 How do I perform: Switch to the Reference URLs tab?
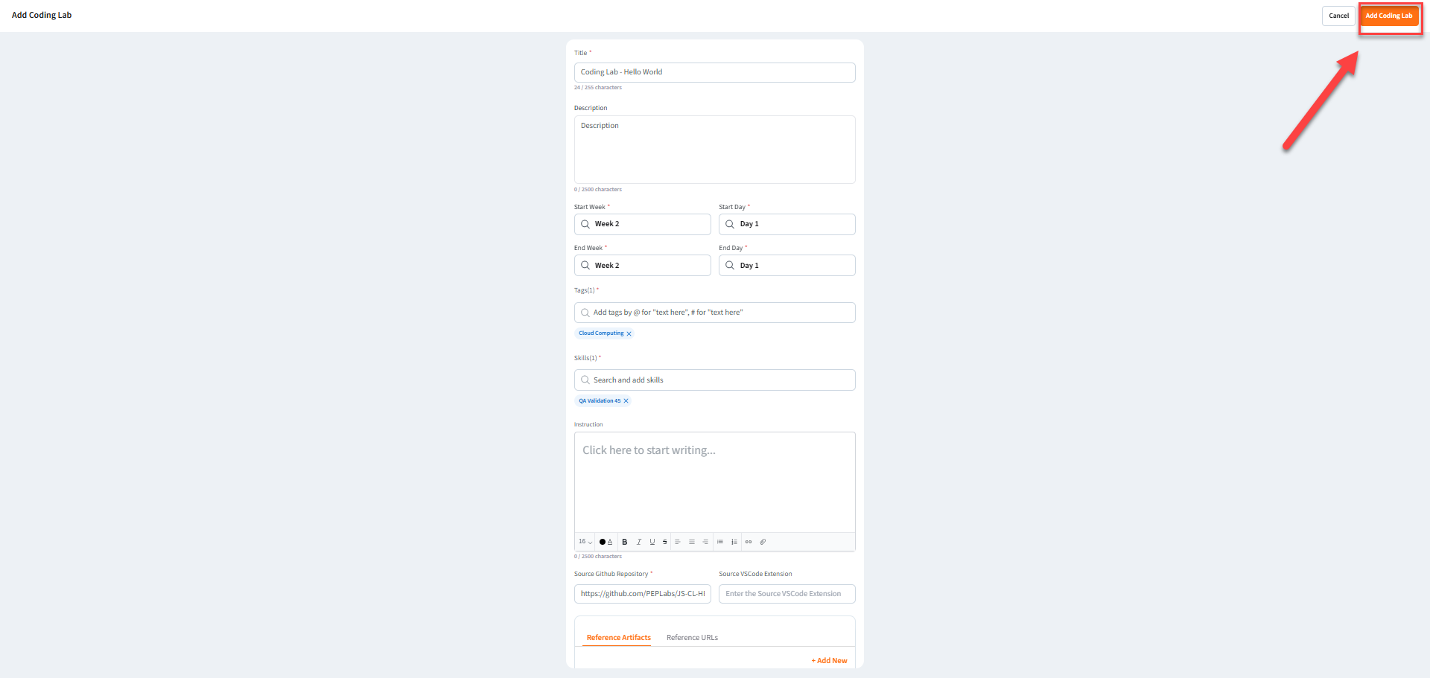pos(692,638)
